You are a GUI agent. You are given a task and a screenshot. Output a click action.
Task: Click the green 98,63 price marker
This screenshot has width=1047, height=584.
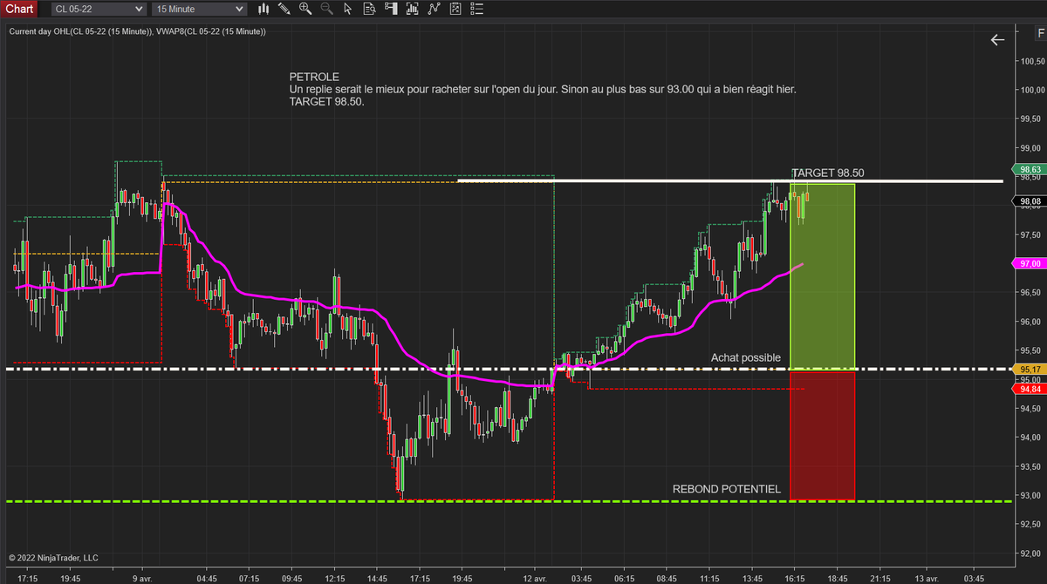tap(1030, 169)
